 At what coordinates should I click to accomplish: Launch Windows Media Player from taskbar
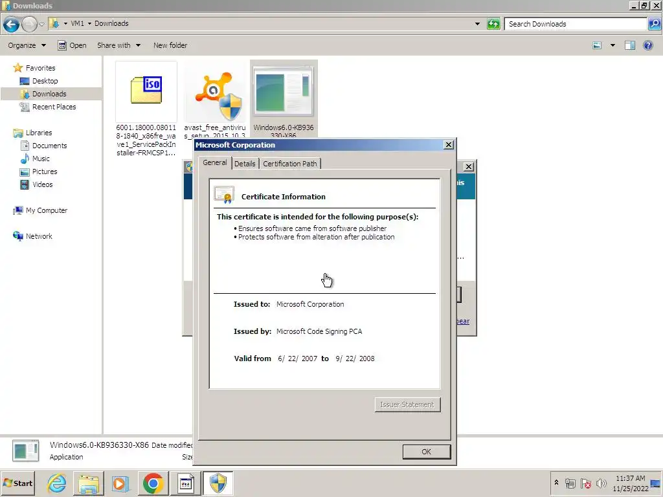(120, 483)
